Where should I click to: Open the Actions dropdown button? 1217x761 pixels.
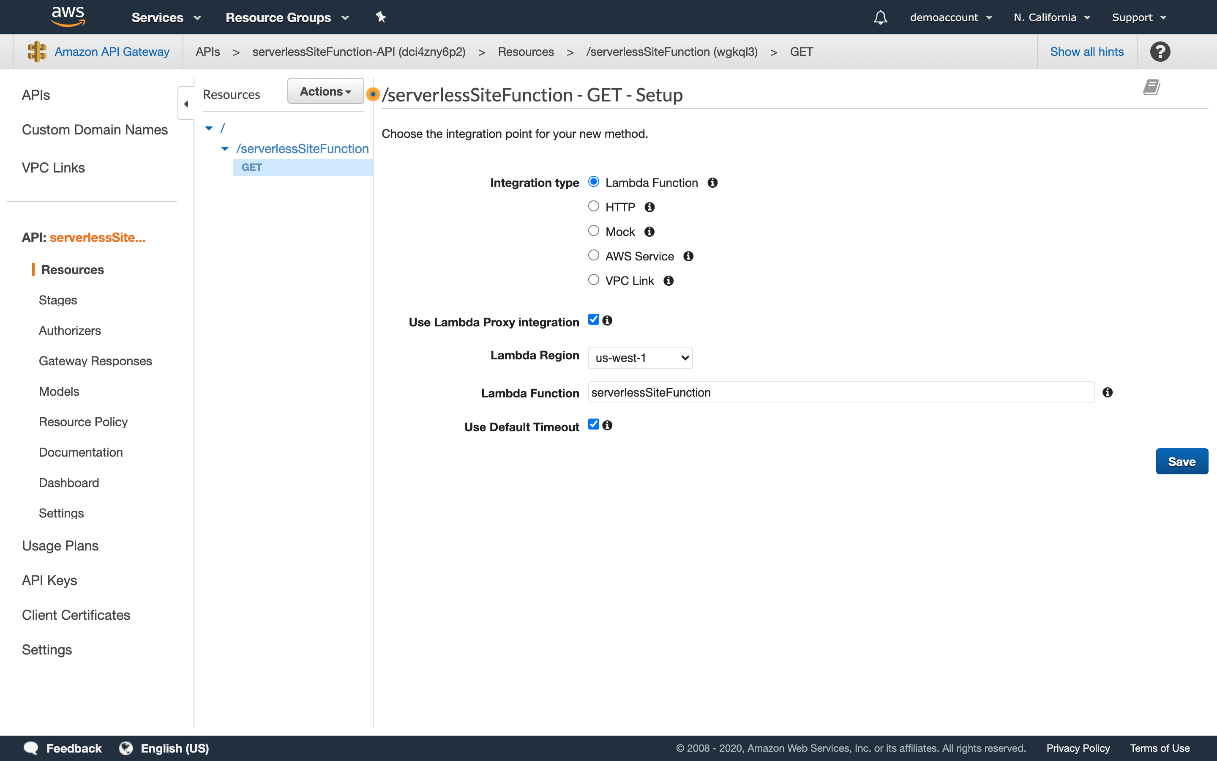[325, 91]
